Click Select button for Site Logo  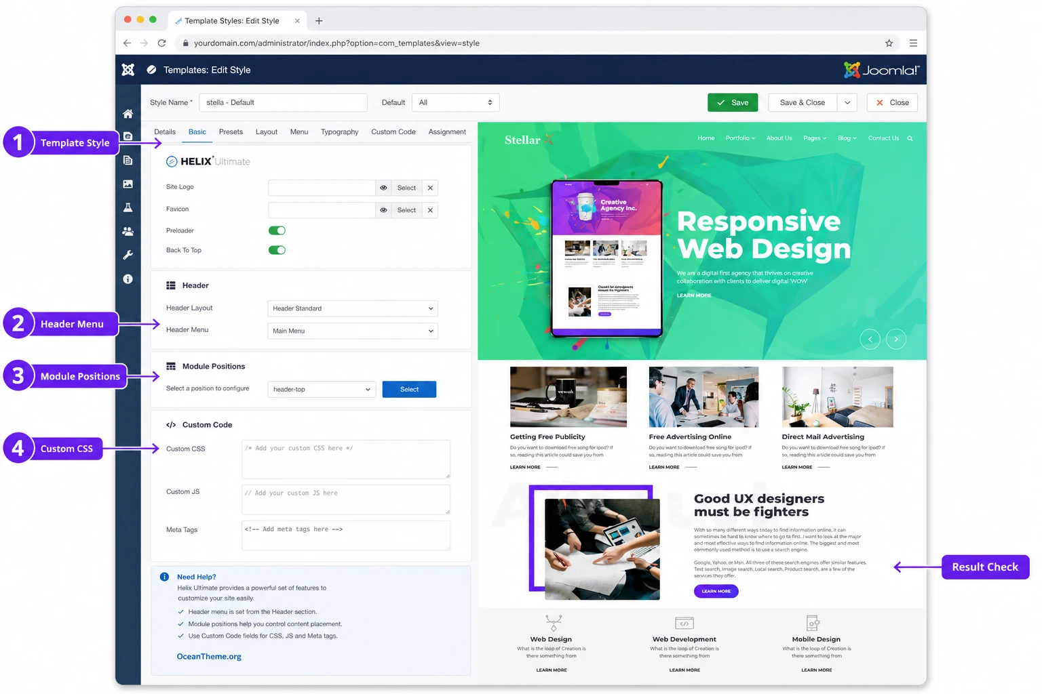pyautogui.click(x=406, y=188)
